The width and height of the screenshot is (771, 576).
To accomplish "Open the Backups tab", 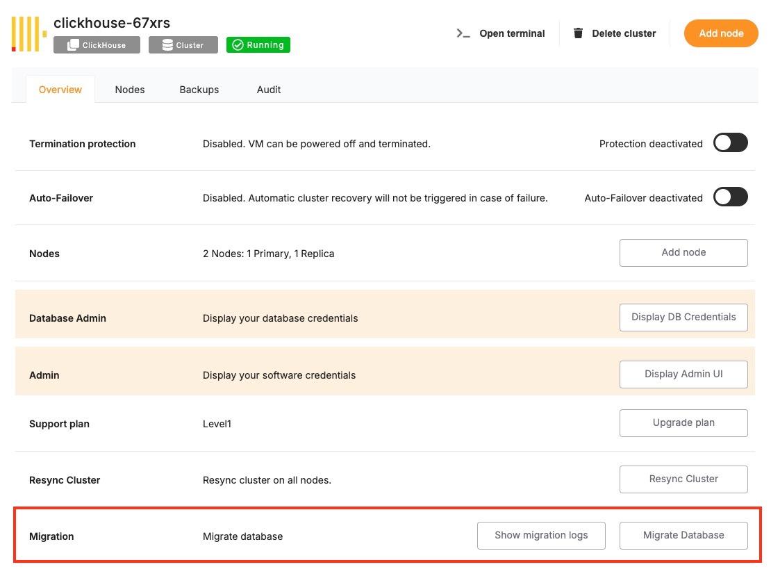I will [x=199, y=90].
